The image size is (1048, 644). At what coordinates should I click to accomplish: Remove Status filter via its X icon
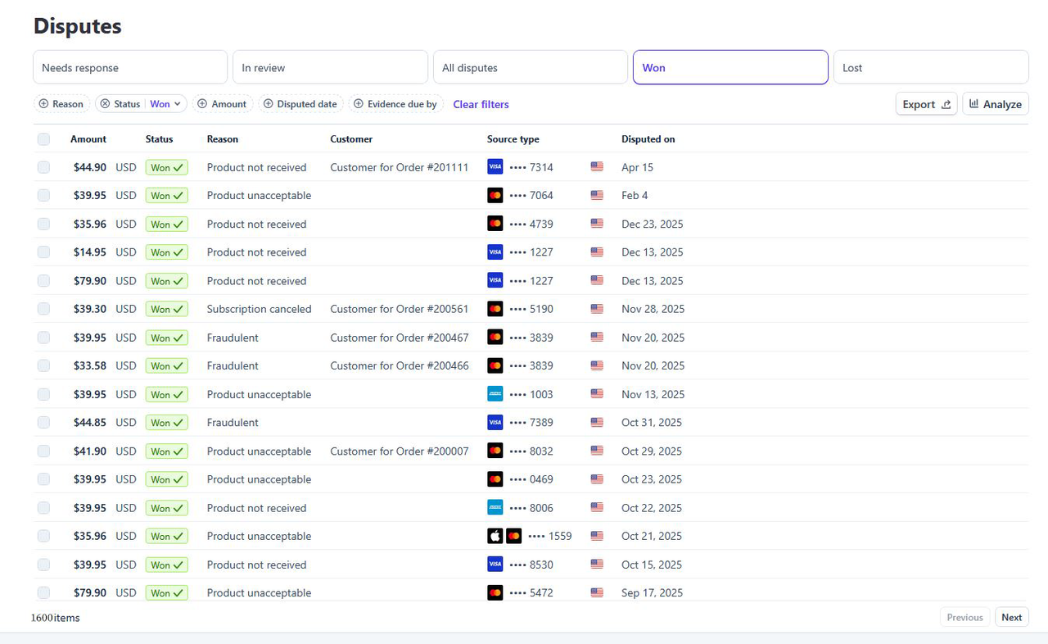coord(105,104)
